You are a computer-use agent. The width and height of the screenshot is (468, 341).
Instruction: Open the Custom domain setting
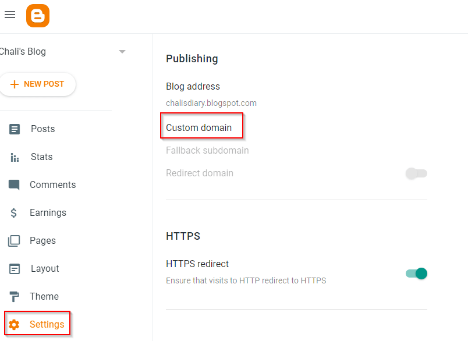(x=198, y=127)
